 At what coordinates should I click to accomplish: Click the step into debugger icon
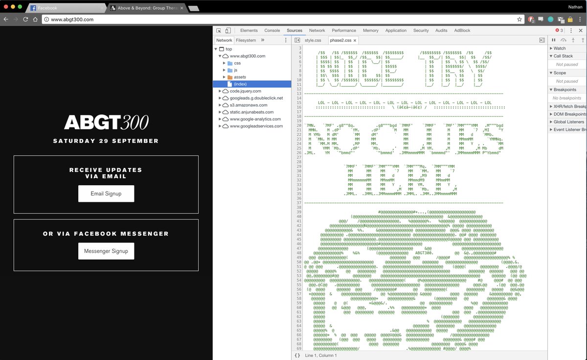tap(573, 40)
